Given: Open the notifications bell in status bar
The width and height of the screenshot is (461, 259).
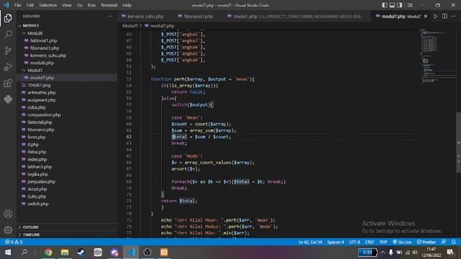Looking at the screenshot, I should point(453,242).
